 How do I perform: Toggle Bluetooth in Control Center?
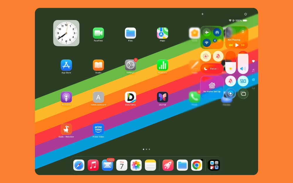(x=215, y=40)
